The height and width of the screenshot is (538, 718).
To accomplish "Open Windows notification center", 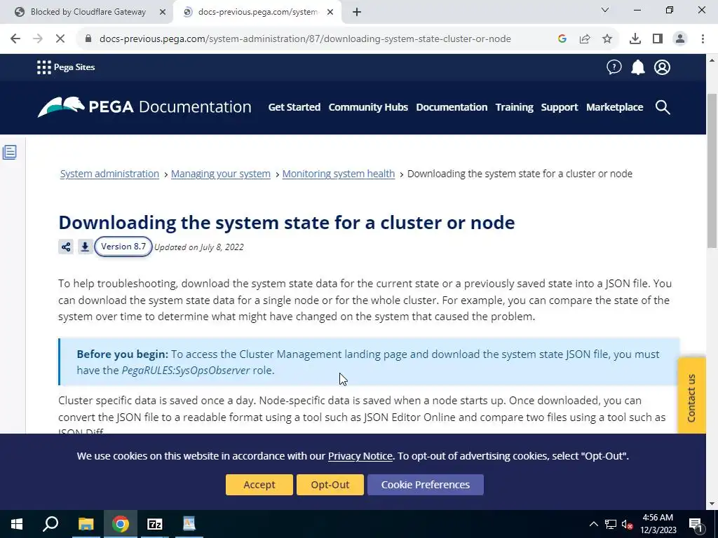I will 696,524.
